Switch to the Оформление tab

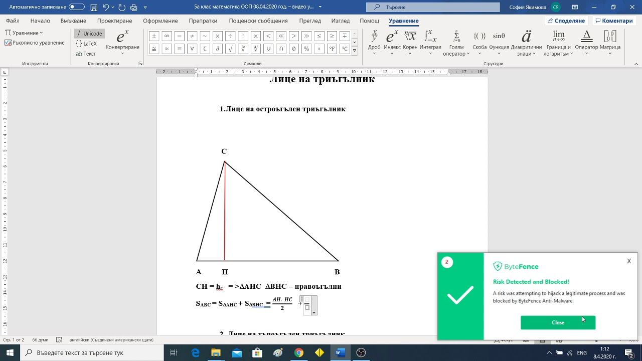coord(160,21)
